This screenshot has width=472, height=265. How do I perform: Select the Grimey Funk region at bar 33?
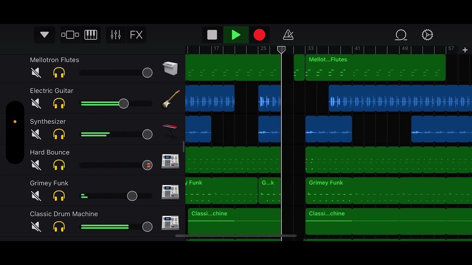(x=389, y=191)
